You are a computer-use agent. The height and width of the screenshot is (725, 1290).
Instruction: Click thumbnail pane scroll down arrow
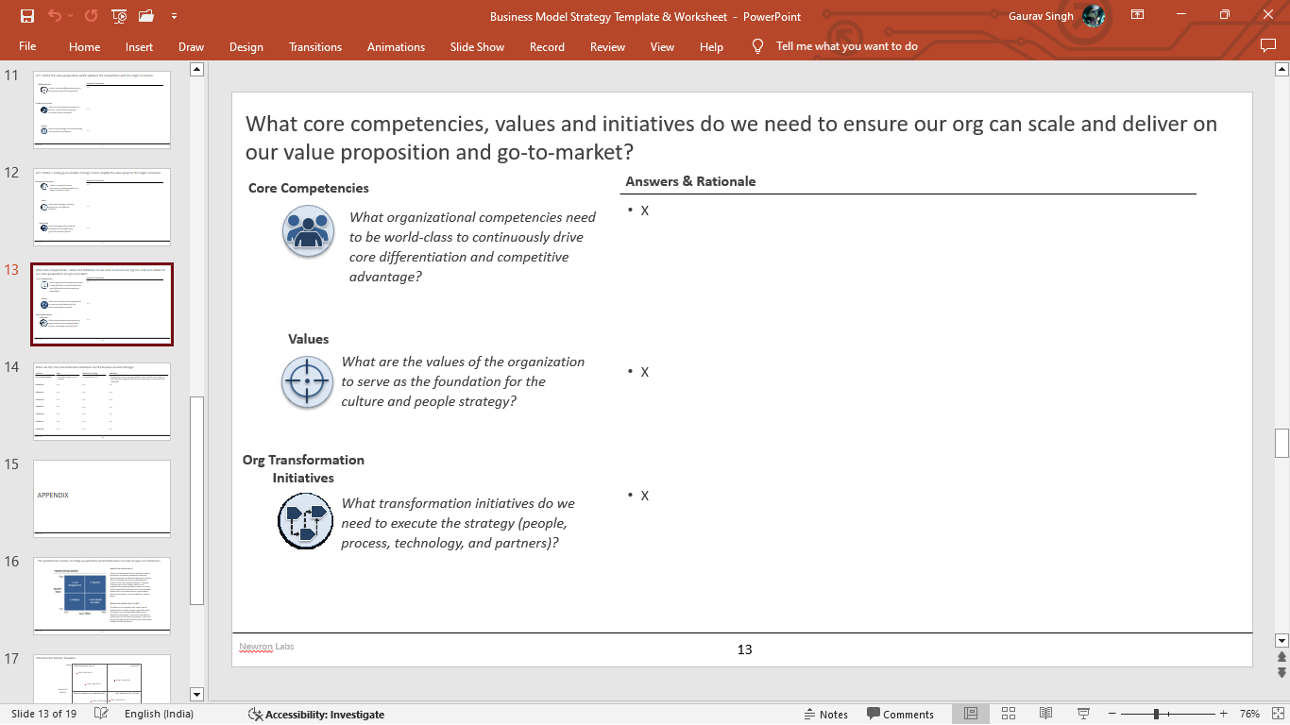click(196, 694)
